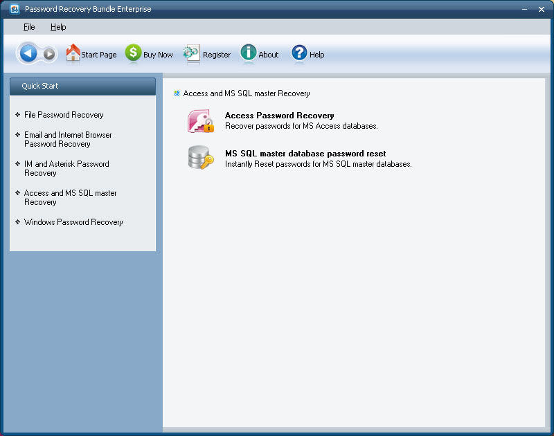
Task: Select Access and MS SQL master Recovery
Action: (x=70, y=197)
